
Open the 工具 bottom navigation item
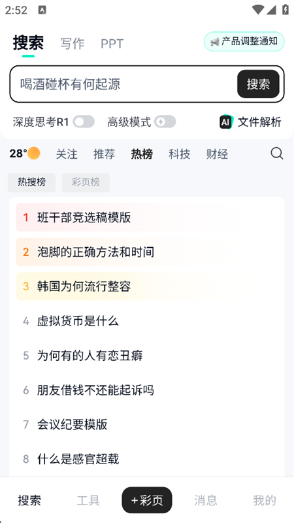88,500
